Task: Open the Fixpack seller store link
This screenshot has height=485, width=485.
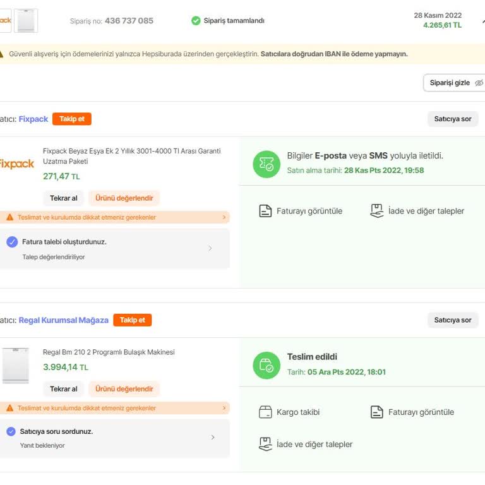Action: point(33,119)
